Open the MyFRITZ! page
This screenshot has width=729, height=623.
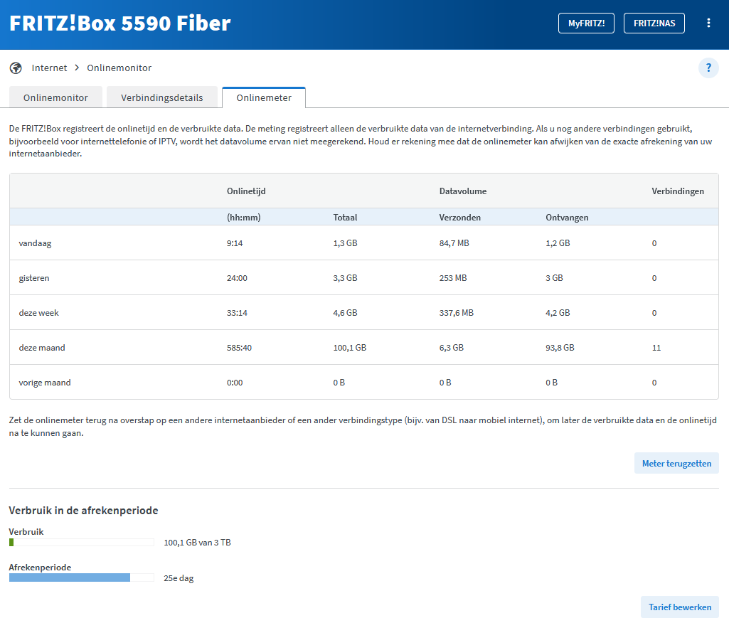[586, 23]
